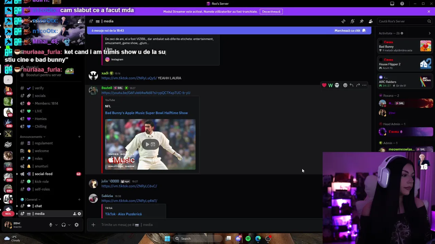Open pinned messages in header
The image size is (435, 244).
coord(362,21)
